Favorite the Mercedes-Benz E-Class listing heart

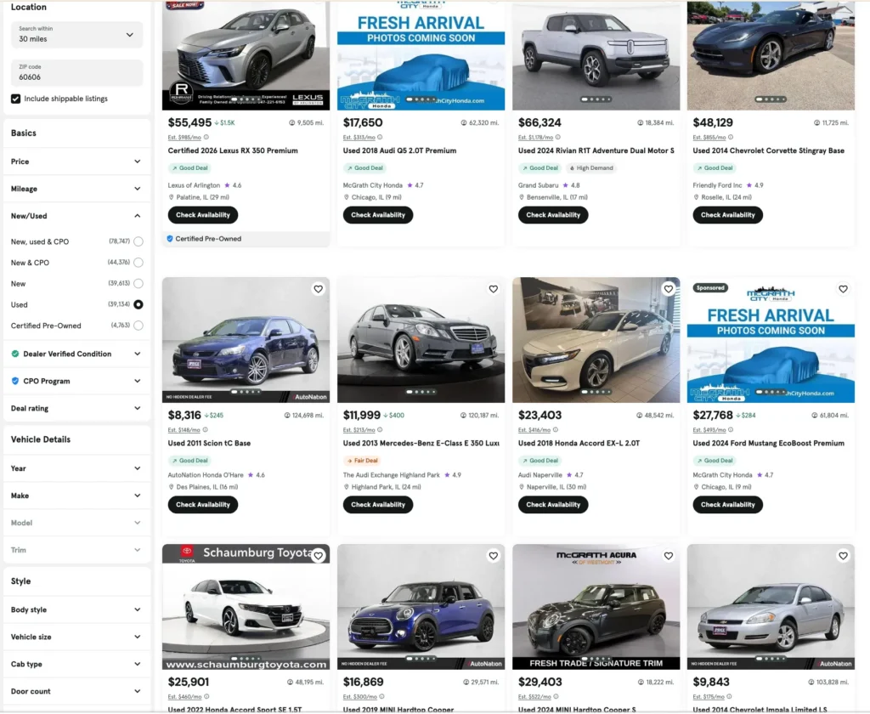click(494, 289)
